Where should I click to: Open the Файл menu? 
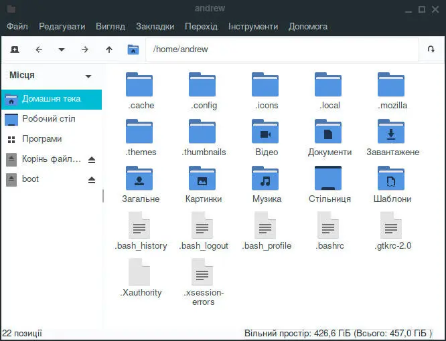(x=17, y=26)
